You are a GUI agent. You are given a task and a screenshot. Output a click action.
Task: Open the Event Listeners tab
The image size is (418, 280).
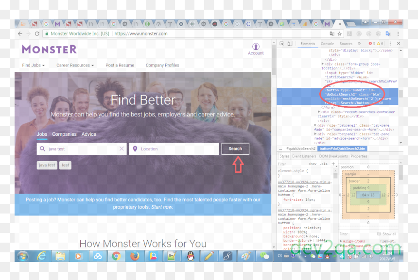tap(304, 156)
